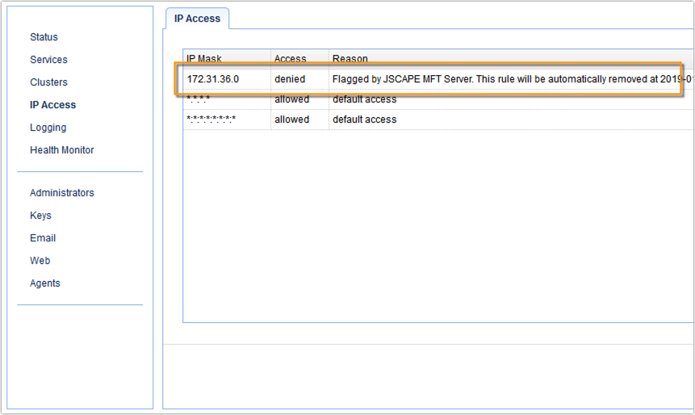
Task: Select the *.*.*.* IPv4 wildcard row
Action: point(199,99)
